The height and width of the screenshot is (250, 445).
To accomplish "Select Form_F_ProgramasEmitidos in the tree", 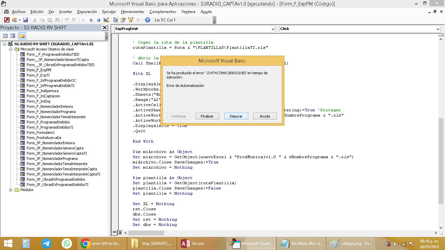I will pyautogui.click(x=48, y=122).
